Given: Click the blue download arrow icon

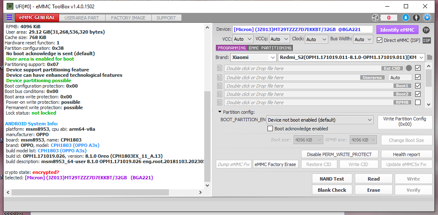Looking at the screenshot, I should click(x=406, y=18).
